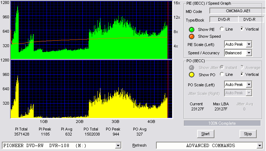Click the MID Code field CMCMAG.AE1
Screen dimensions: 266x151
coord(238,11)
